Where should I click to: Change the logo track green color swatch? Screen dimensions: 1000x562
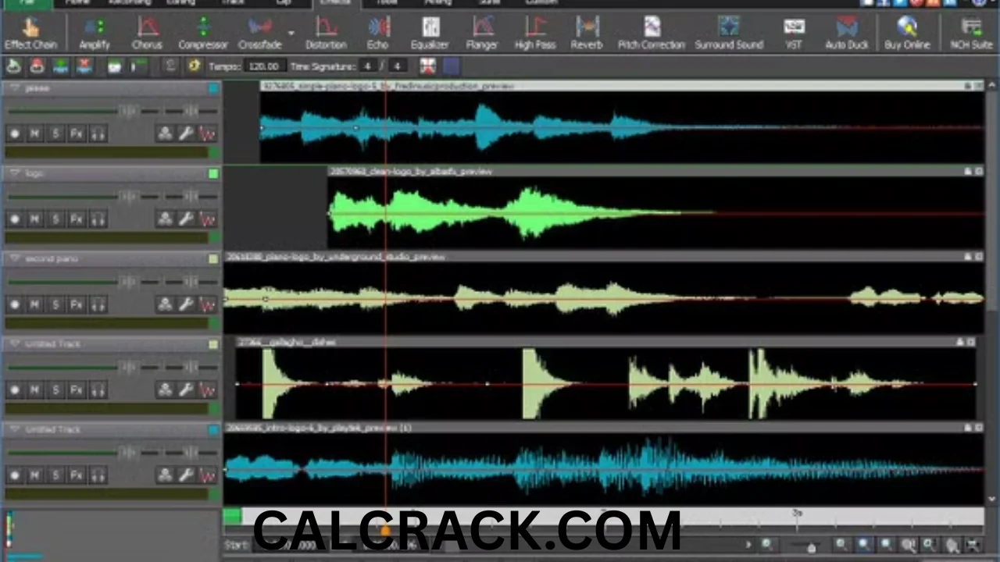[x=213, y=173]
